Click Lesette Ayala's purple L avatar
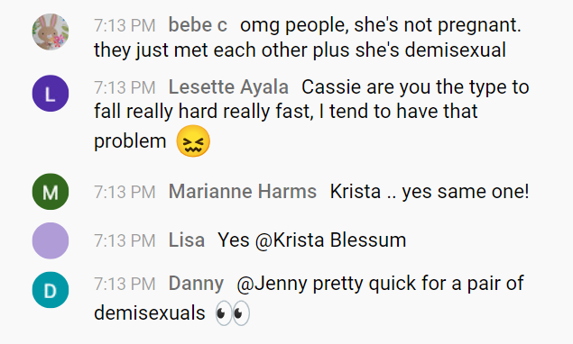573x344 pixels. [x=51, y=93]
